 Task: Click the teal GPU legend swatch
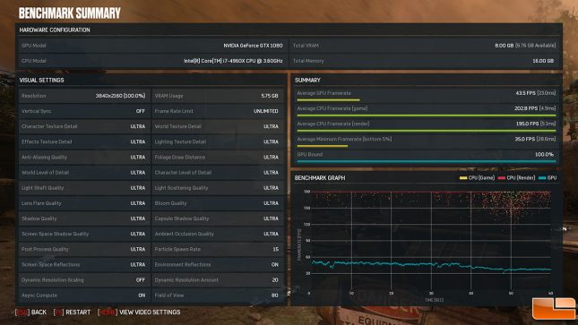tap(542, 178)
